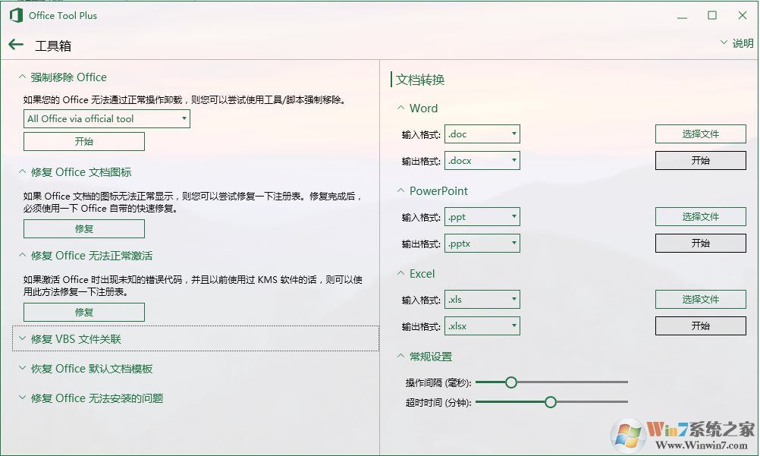The image size is (760, 456).
Task: Click the 操作间隔 (毫秒) slider handle
Action: (511, 382)
